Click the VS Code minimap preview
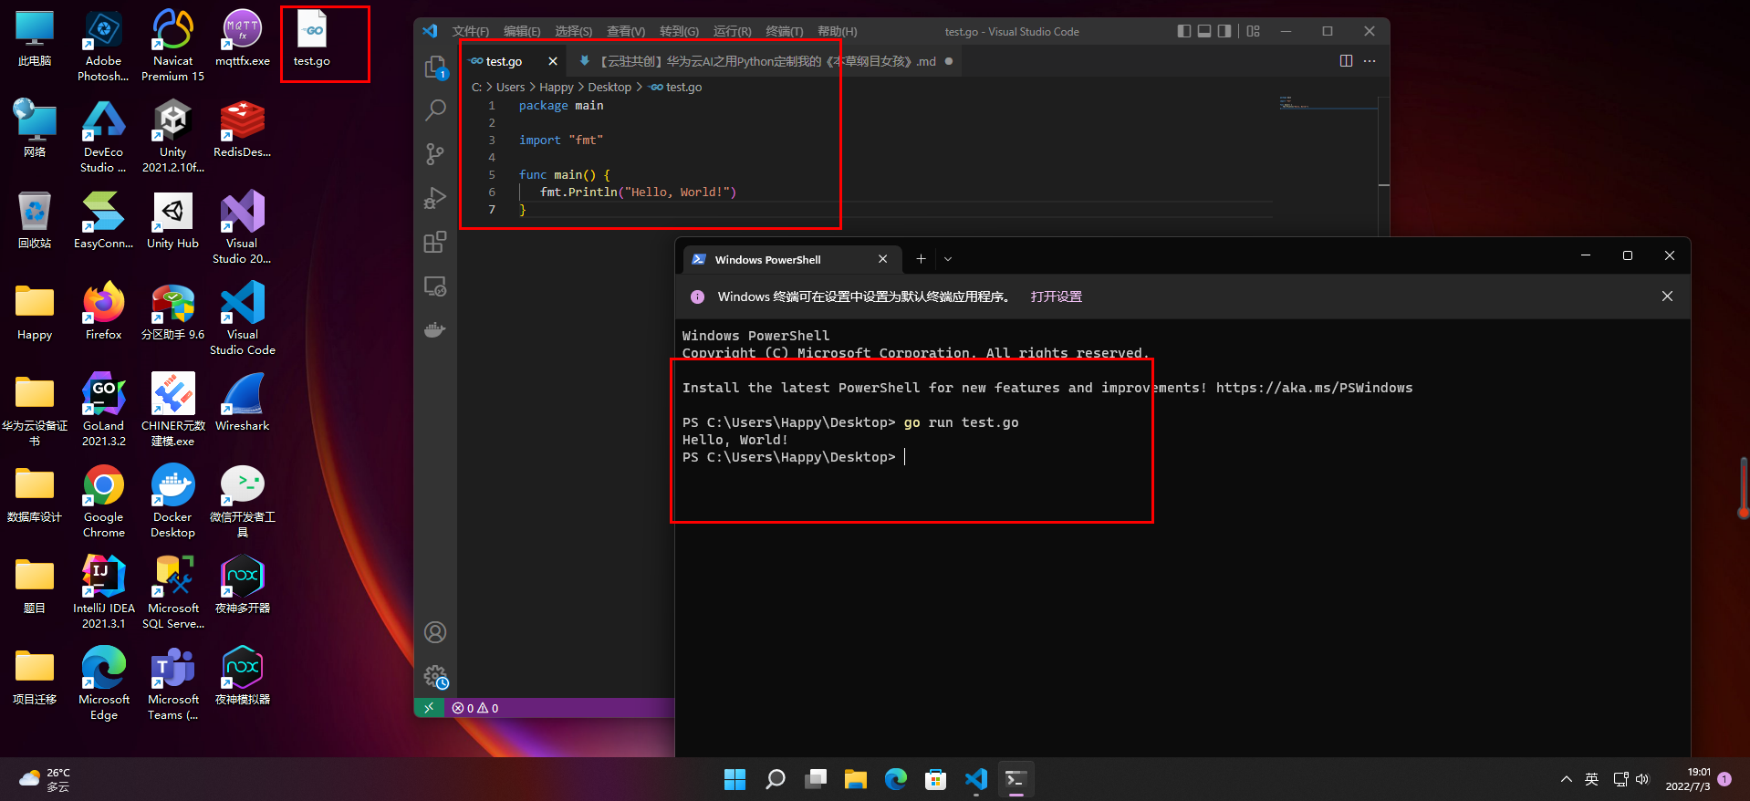Viewport: 1750px width, 801px height. pyautogui.click(x=1328, y=103)
